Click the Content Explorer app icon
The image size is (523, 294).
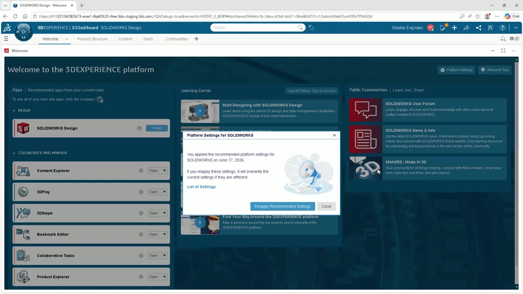[x=23, y=171]
